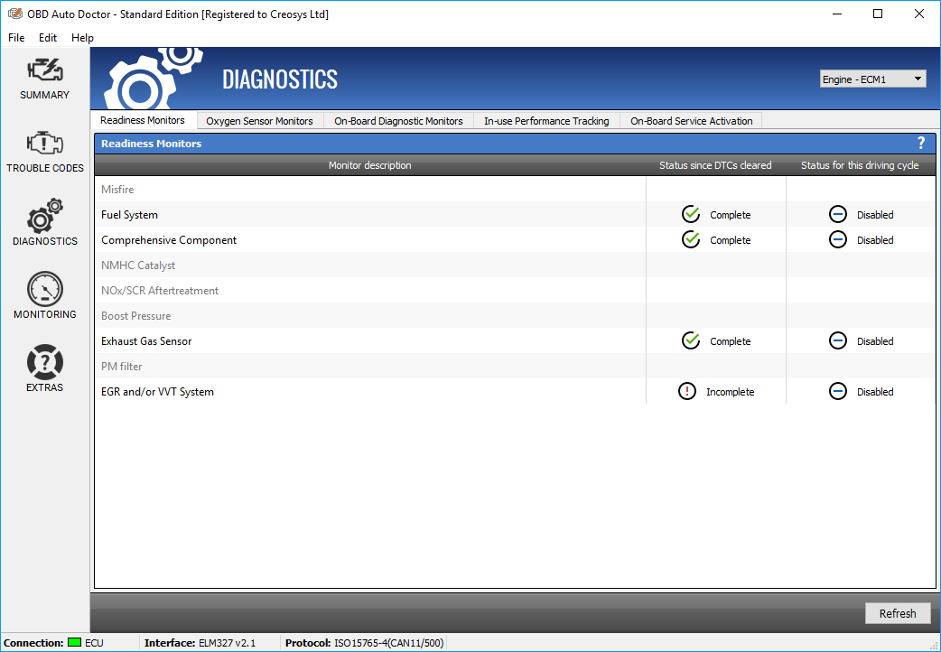This screenshot has width=941, height=652.
Task: Switch to On-Board Diagnostic Monitors tab
Action: (398, 121)
